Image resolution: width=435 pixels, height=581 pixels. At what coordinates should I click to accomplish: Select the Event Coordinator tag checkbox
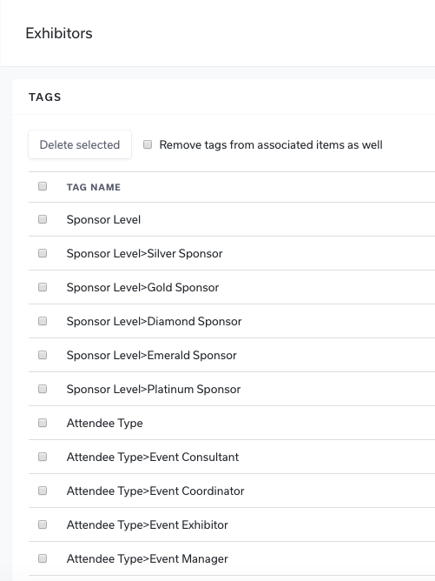pyautogui.click(x=43, y=491)
